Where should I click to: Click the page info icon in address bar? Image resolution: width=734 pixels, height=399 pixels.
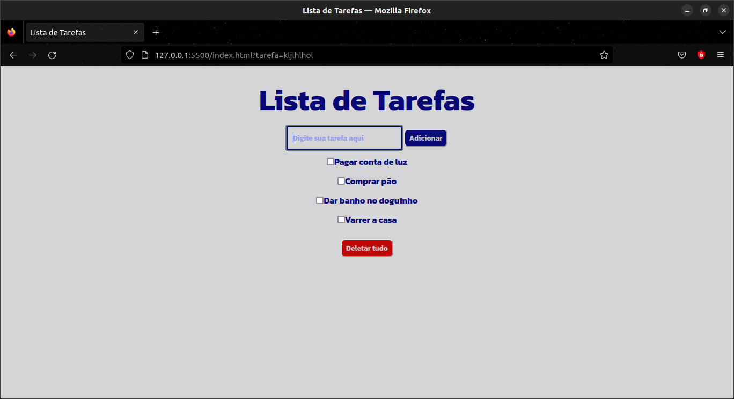click(x=144, y=55)
